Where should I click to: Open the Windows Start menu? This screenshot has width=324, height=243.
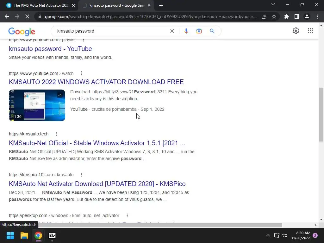point(10,235)
